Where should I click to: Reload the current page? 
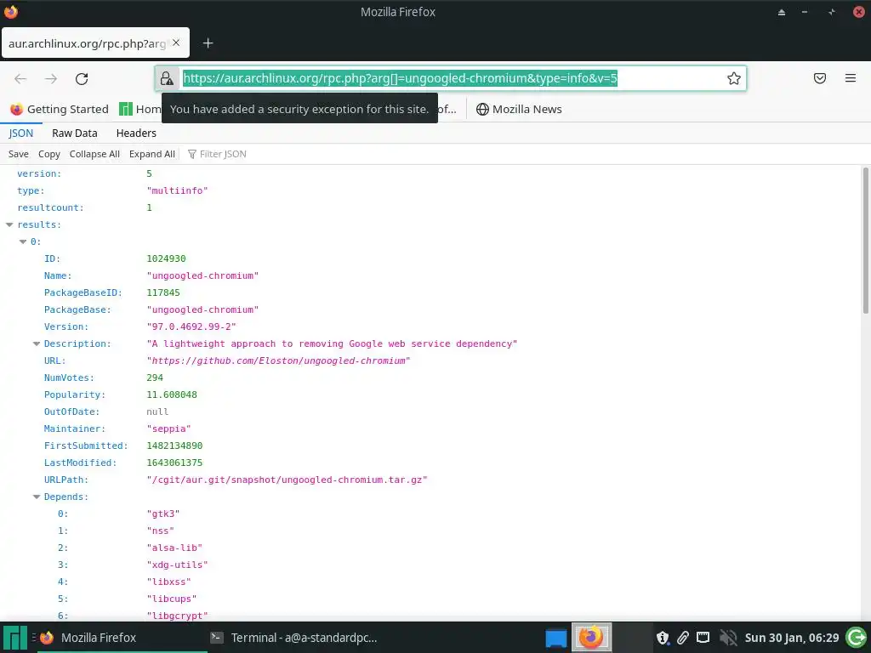[x=82, y=79]
